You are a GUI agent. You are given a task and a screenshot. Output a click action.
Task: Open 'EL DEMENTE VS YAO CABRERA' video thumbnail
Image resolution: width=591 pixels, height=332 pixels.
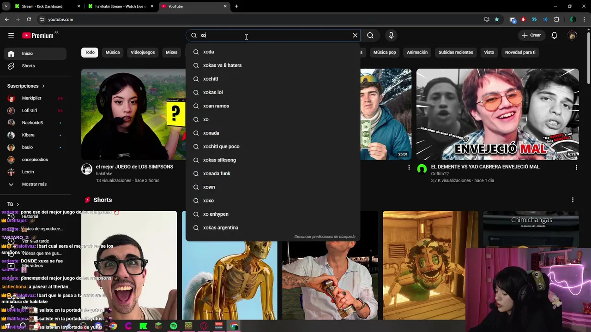tap(497, 114)
